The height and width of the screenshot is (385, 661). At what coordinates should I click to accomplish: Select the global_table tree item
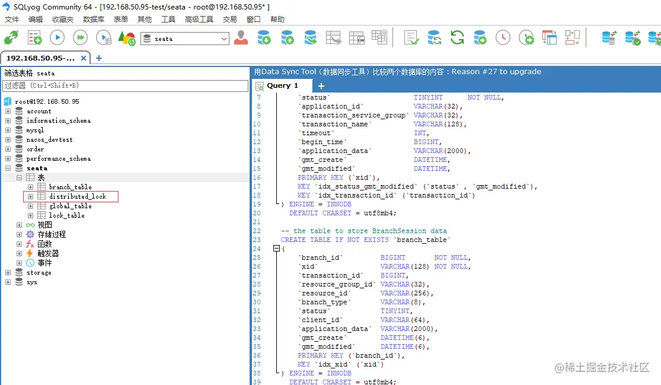[71, 206]
